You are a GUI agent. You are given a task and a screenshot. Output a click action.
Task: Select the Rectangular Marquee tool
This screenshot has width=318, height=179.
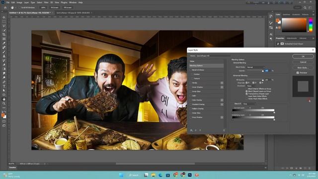pos(4,21)
